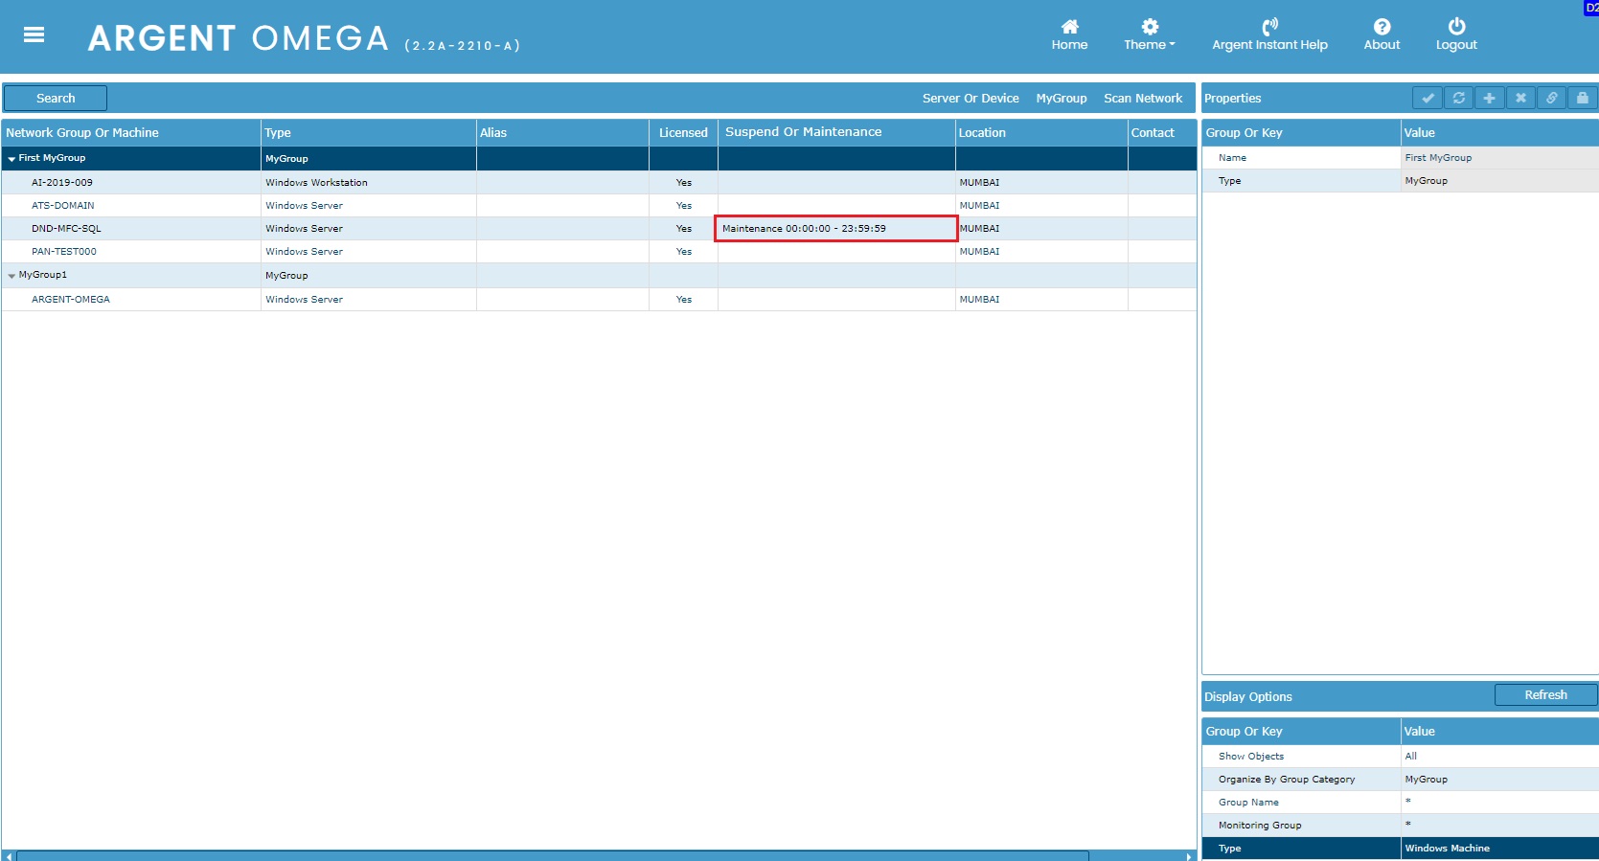
Task: Click the chain link icon in Properties
Action: (x=1551, y=98)
